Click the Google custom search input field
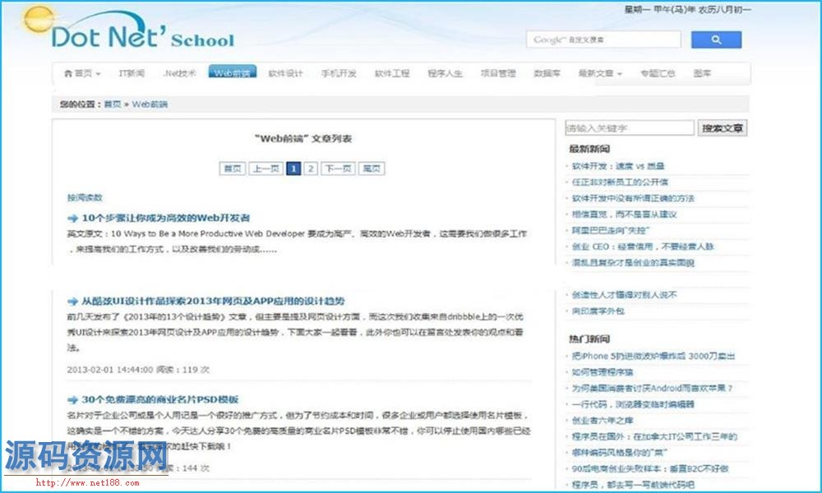The image size is (822, 493). coord(603,39)
